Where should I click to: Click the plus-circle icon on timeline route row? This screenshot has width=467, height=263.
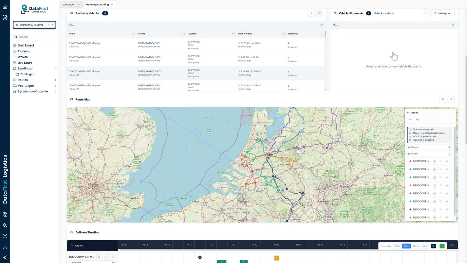(99, 257)
